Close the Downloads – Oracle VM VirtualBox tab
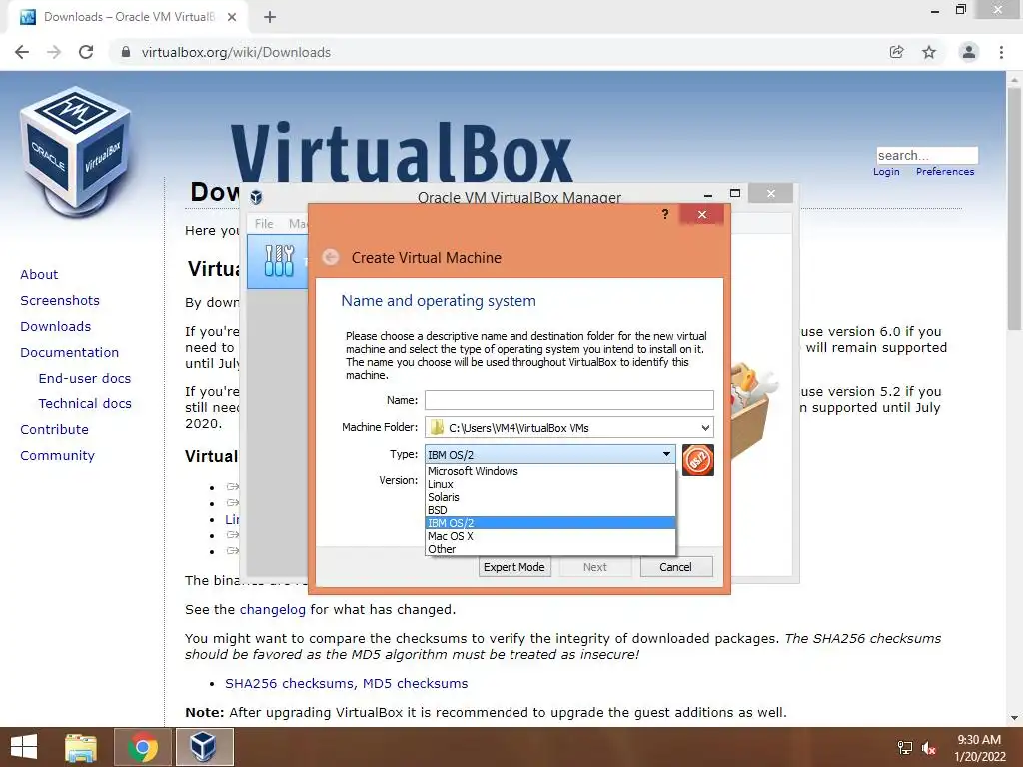The image size is (1023, 767). 232,17
